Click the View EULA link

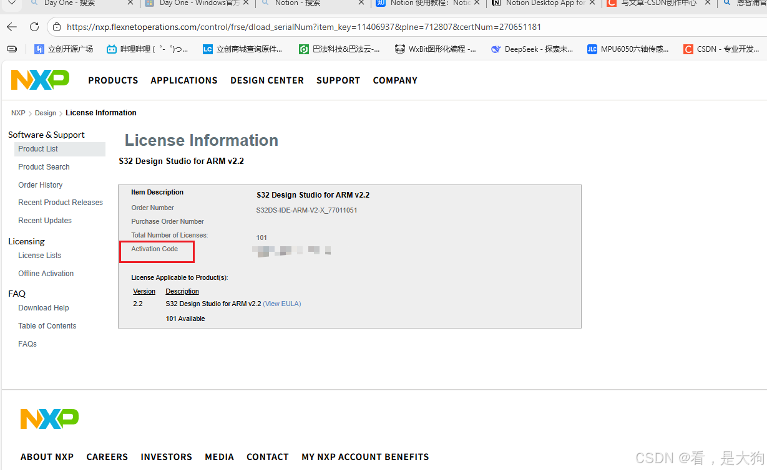point(282,304)
